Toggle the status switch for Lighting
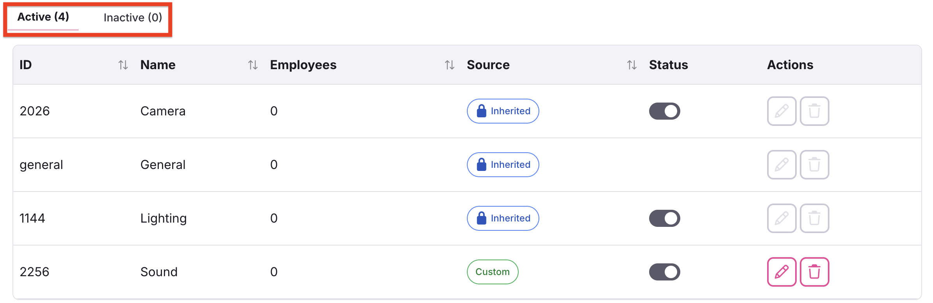 pyautogui.click(x=664, y=218)
